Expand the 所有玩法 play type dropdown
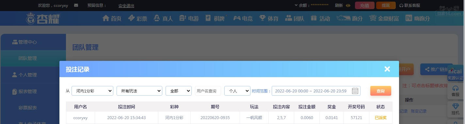 click(139, 91)
